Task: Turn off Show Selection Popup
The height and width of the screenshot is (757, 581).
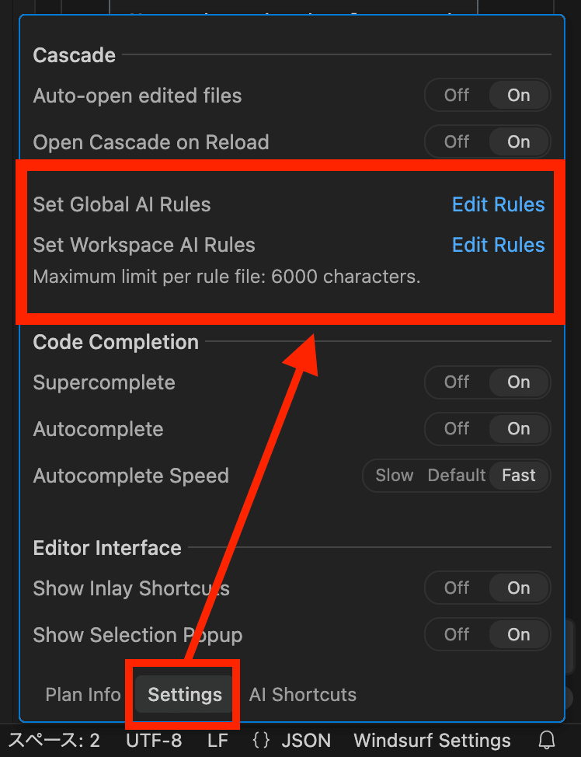Action: click(x=457, y=635)
